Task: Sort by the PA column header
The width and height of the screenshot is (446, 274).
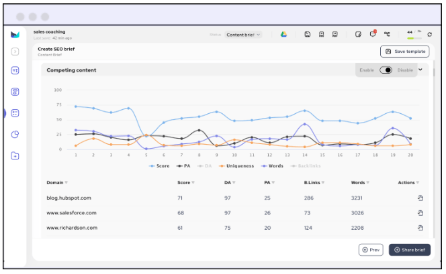Action: coord(269,183)
